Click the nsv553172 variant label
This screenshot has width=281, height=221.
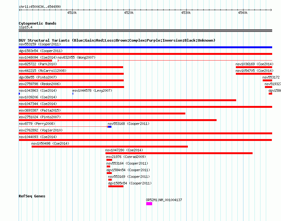point(271,77)
